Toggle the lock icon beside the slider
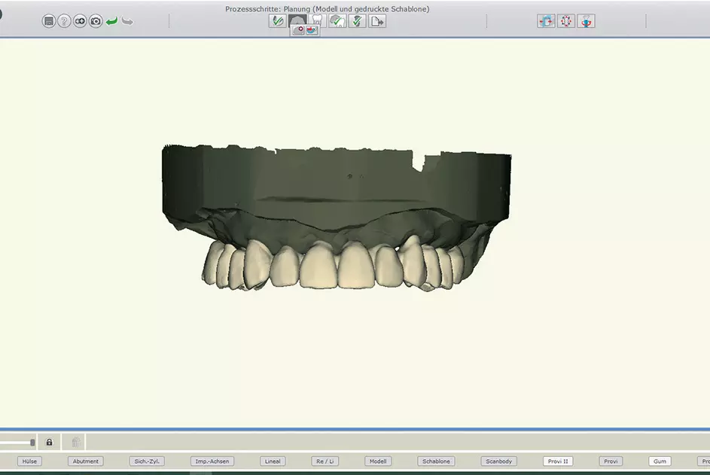 [x=50, y=442]
